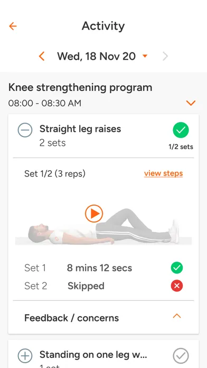Tap the Knee strengthening program heading

(80, 88)
